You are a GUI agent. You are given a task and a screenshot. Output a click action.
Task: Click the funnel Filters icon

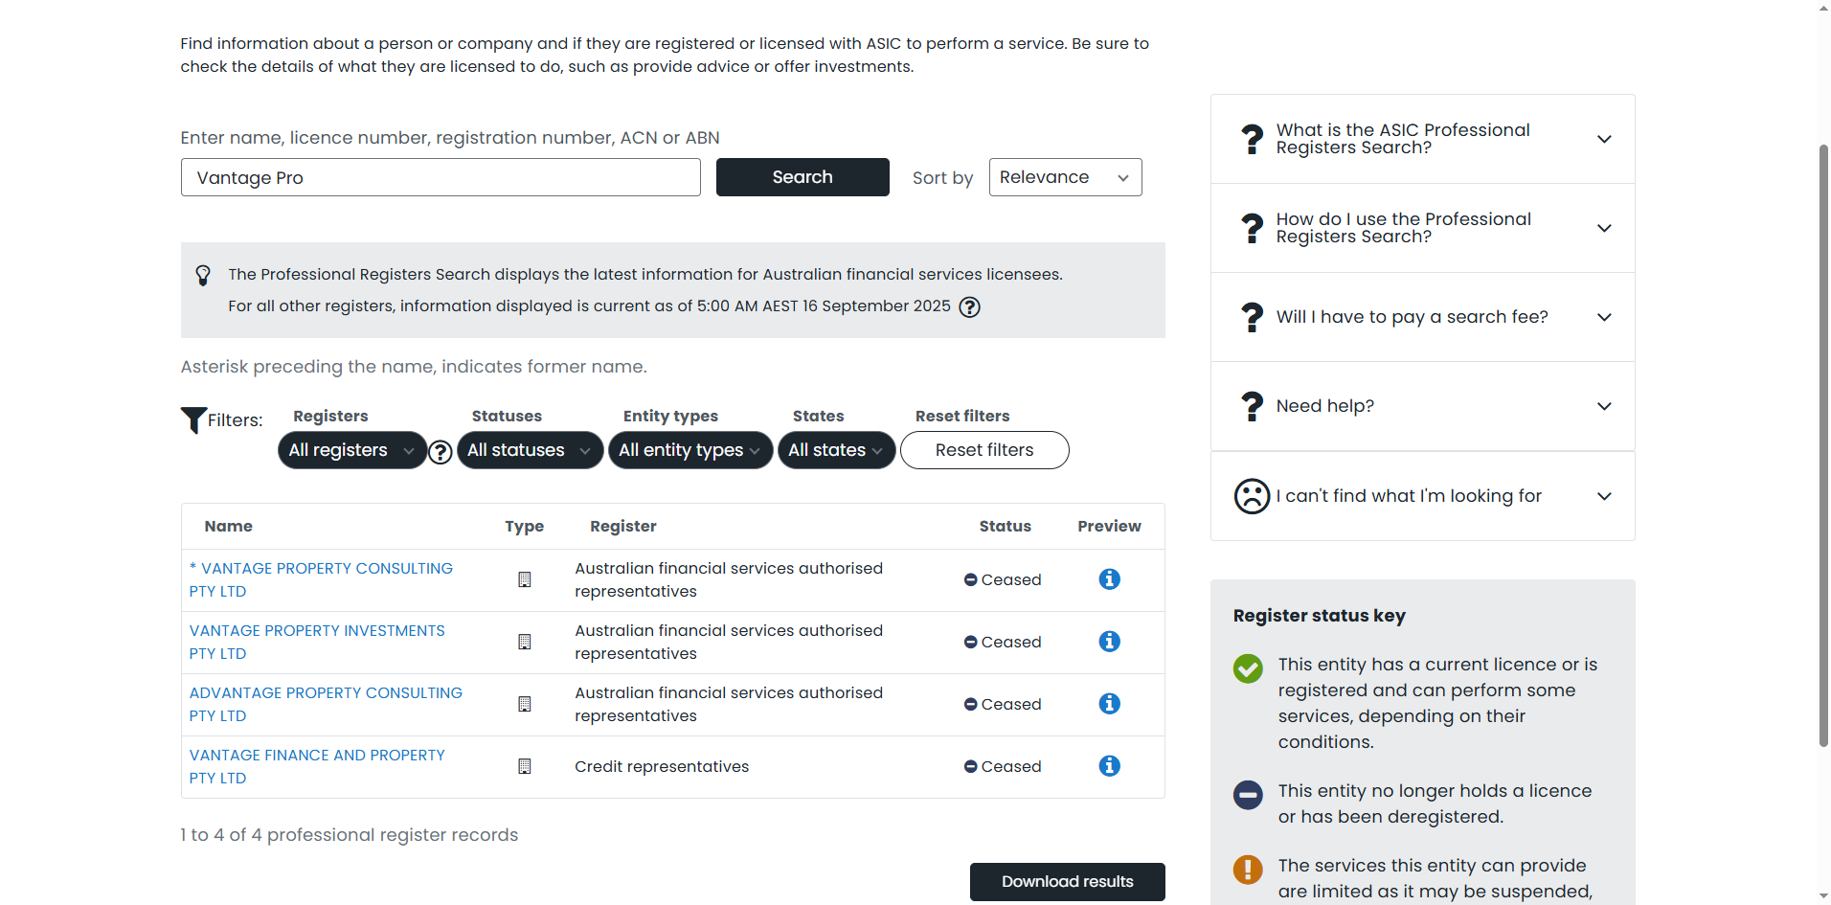pyautogui.click(x=193, y=419)
